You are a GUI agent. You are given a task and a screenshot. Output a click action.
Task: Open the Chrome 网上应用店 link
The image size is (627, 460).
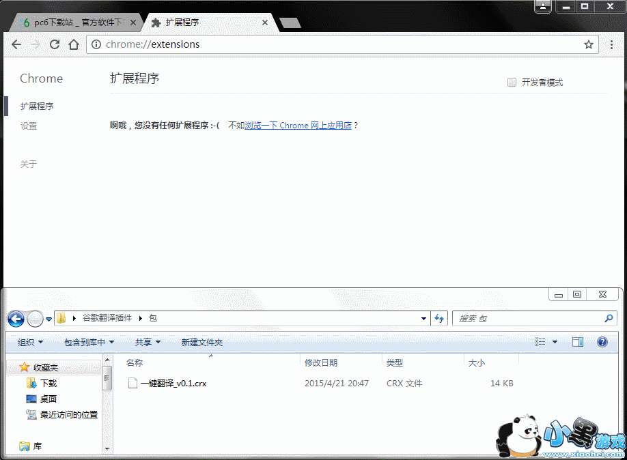[x=301, y=126]
